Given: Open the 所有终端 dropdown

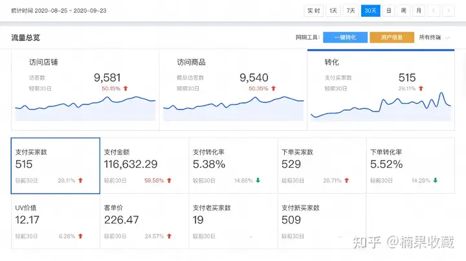Looking at the screenshot, I should pos(434,38).
